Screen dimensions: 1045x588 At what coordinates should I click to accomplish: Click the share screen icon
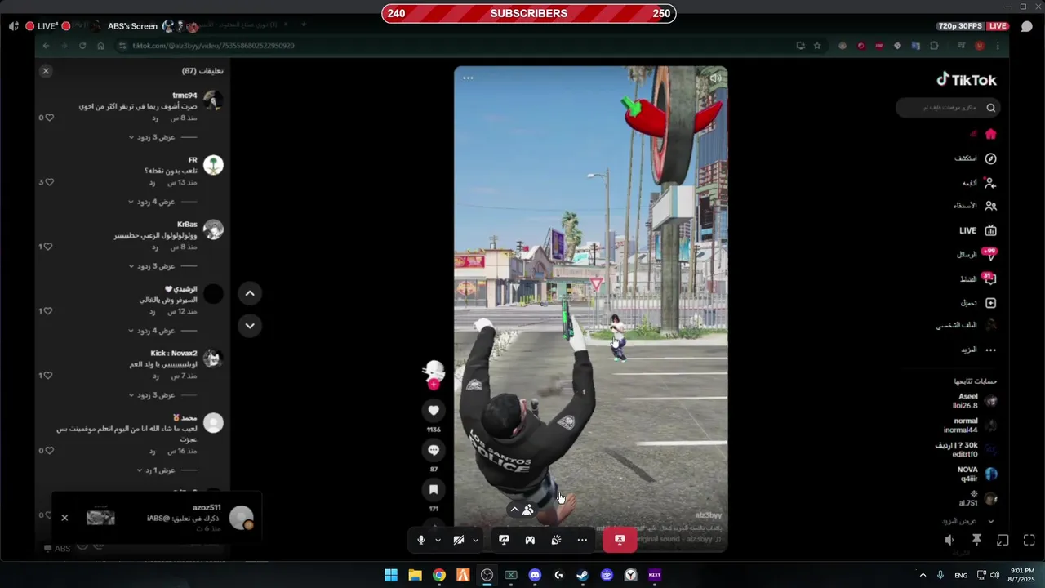(x=504, y=540)
